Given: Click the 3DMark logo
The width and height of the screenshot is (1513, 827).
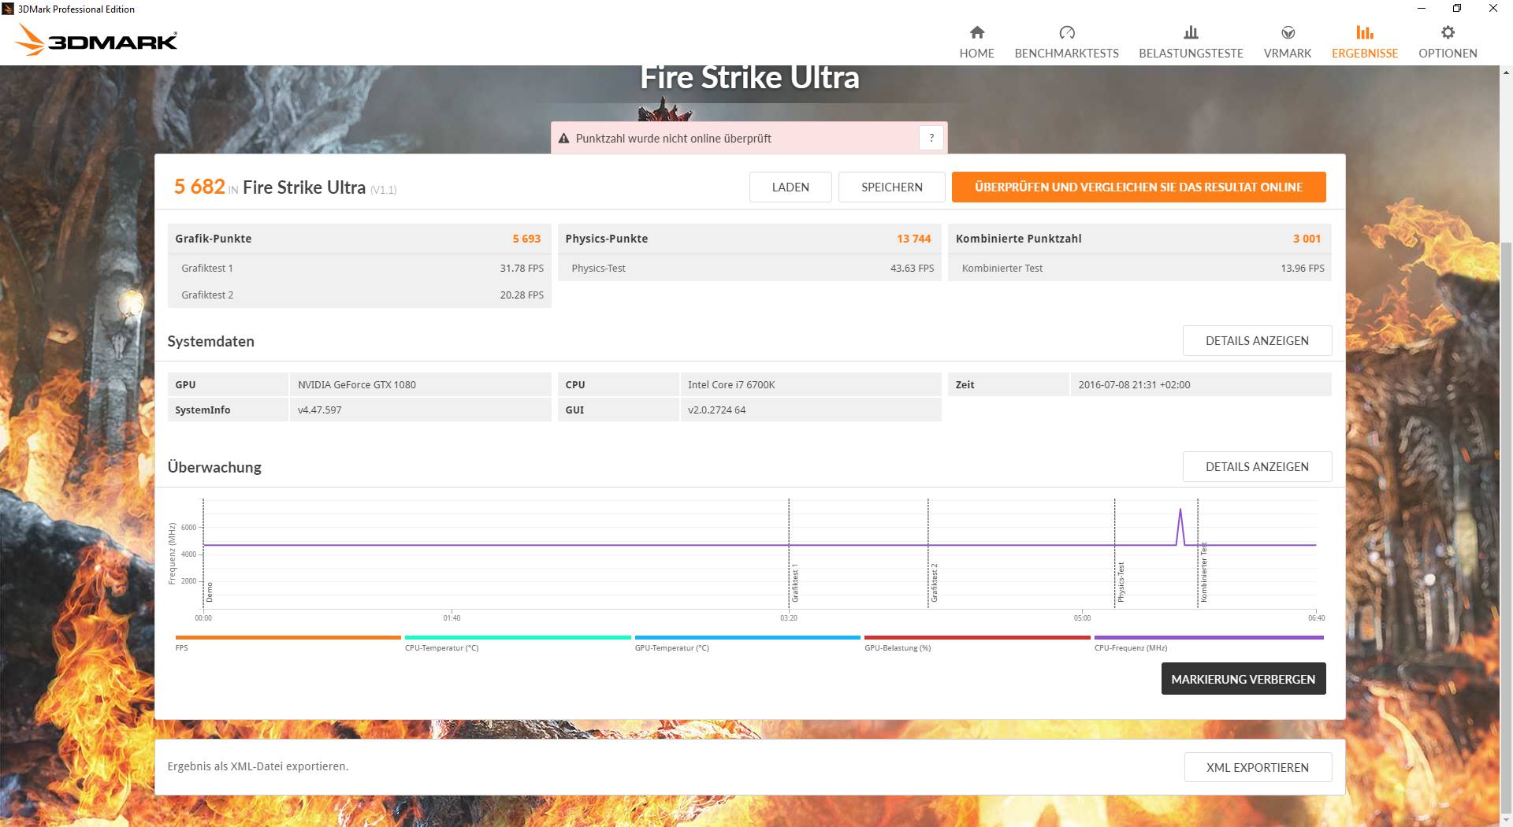Looking at the screenshot, I should [96, 40].
